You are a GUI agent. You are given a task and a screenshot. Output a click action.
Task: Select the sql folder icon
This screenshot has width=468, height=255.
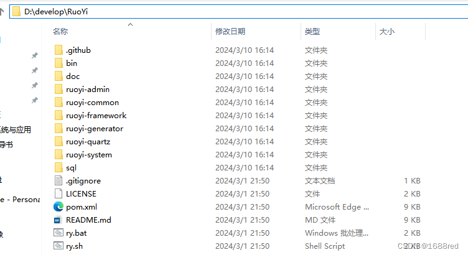[x=58, y=167]
